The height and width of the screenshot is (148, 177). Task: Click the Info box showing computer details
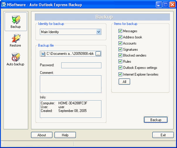[x=71, y=109]
